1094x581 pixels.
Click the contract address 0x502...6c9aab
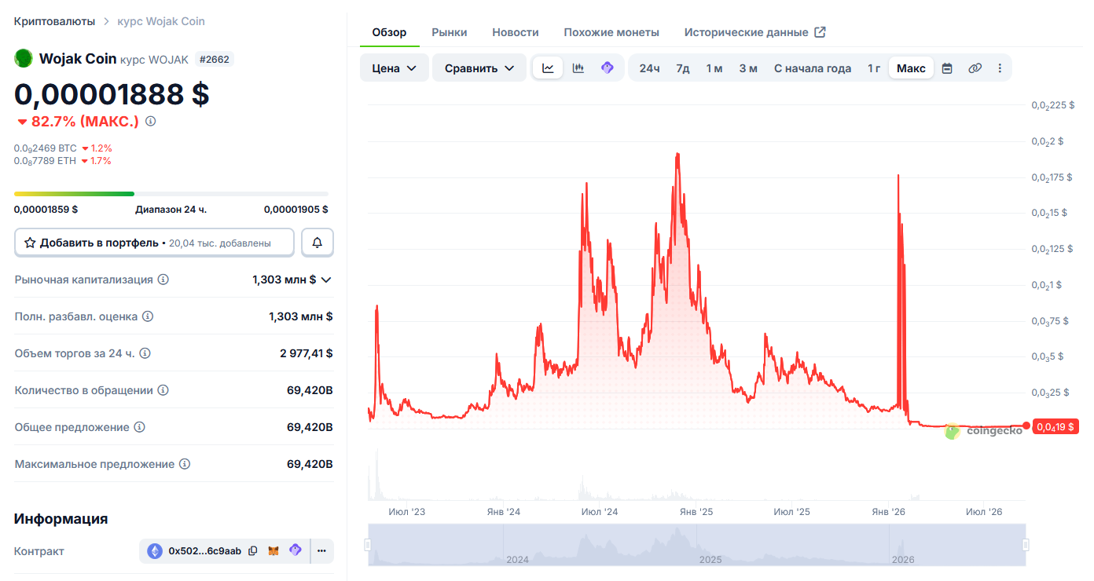pos(205,551)
